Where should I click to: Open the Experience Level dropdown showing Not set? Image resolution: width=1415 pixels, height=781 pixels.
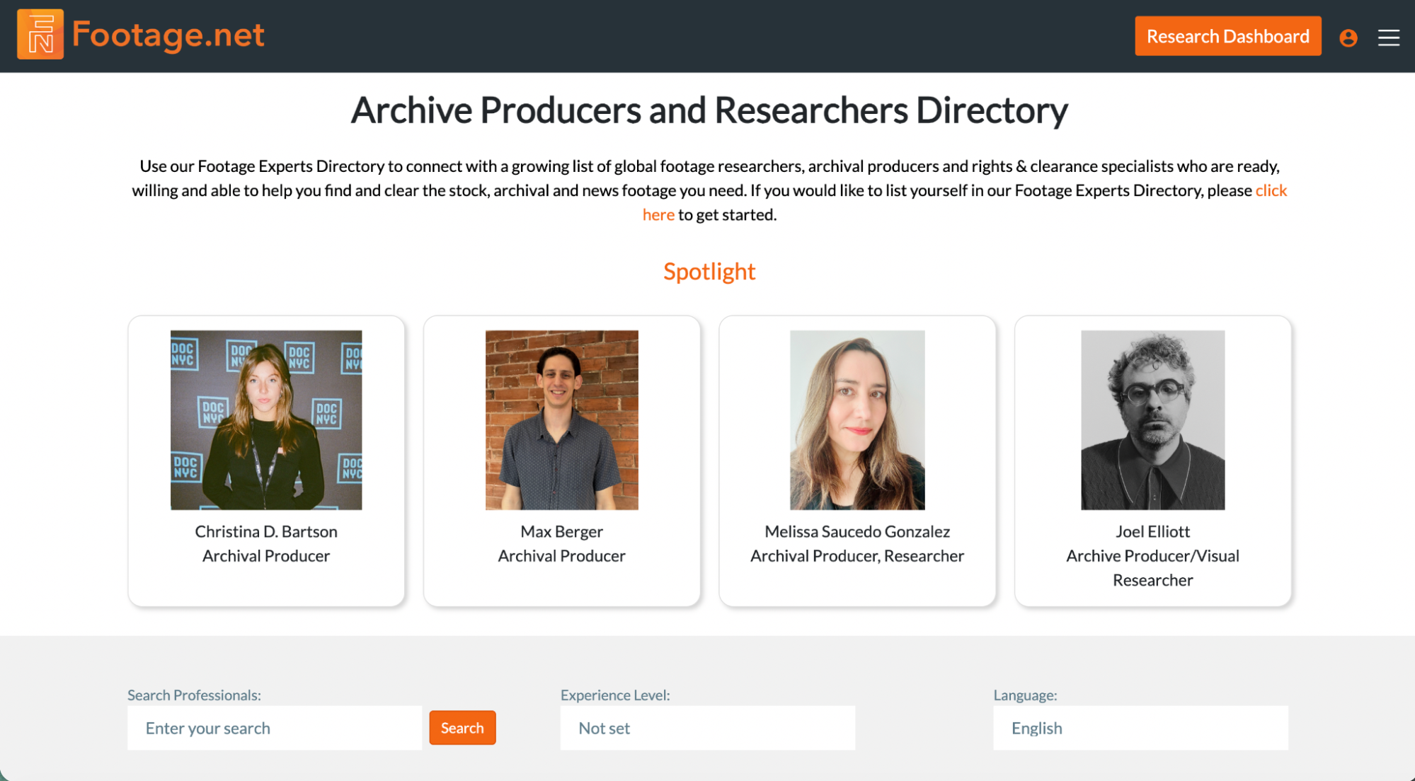707,728
